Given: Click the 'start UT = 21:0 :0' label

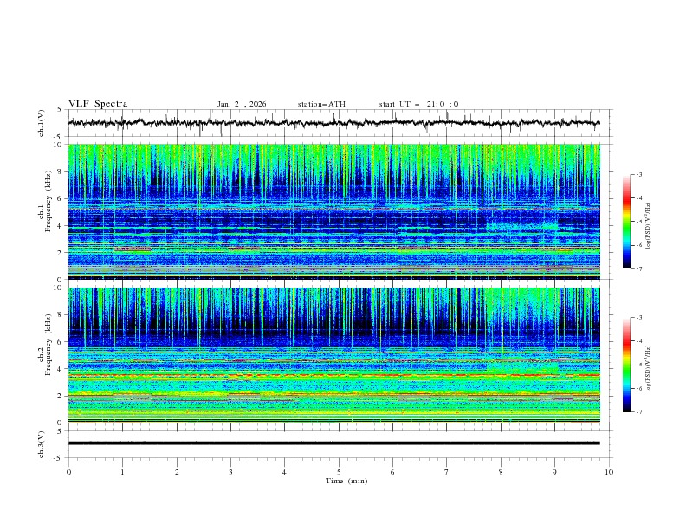Looking at the screenshot, I should [418, 104].
